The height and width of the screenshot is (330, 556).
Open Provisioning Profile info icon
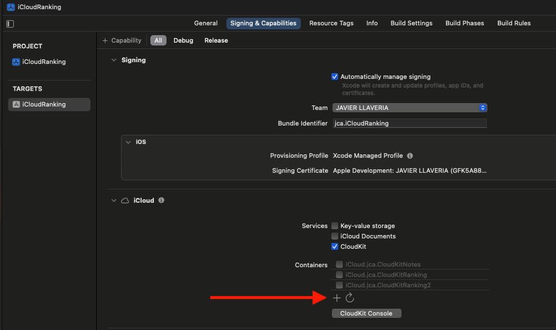(x=410, y=155)
